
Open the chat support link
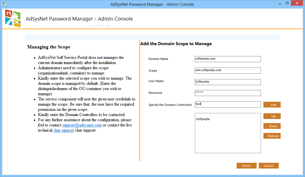point(64,130)
